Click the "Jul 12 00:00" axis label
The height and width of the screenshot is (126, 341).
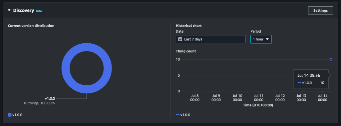tap(280, 98)
